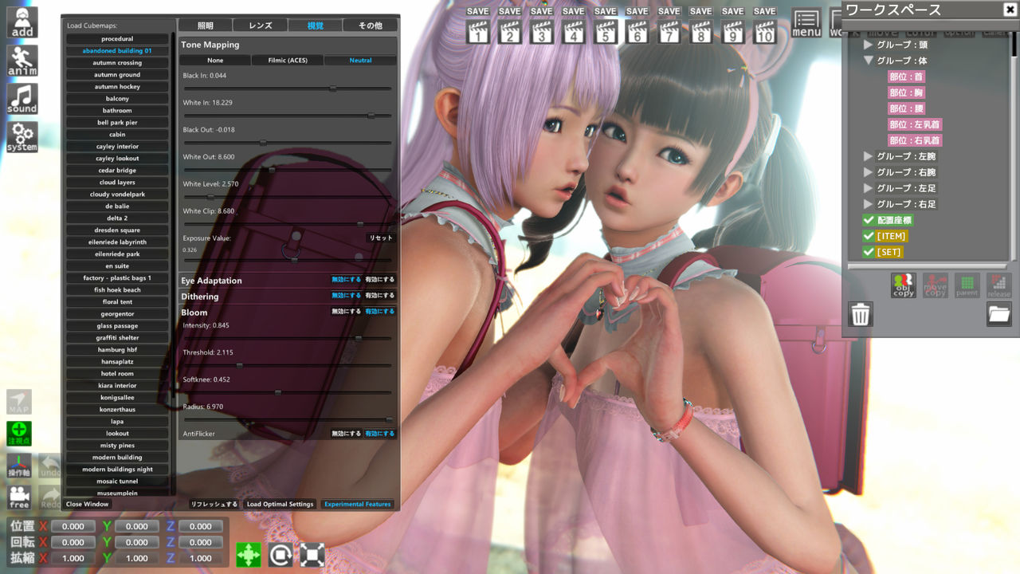
Task: Expand the グループ：左腕 tree group
Action: coord(869,156)
